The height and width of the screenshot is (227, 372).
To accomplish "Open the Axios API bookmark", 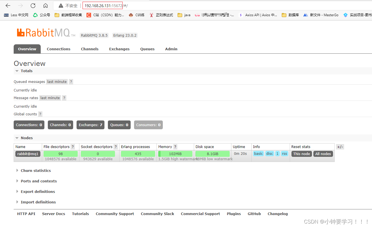I will tap(258, 15).
